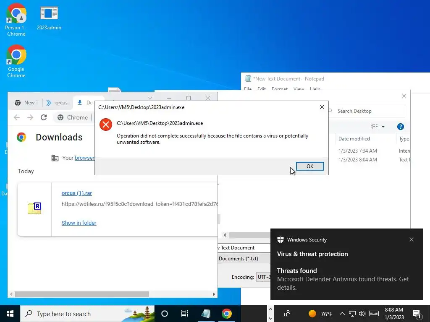Open the Format menu in Notepad
Screen dimensions: 430x322
click(x=279, y=89)
